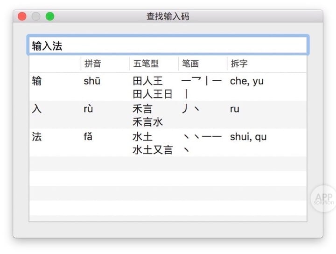Select the 输 character cell

[x=37, y=81]
